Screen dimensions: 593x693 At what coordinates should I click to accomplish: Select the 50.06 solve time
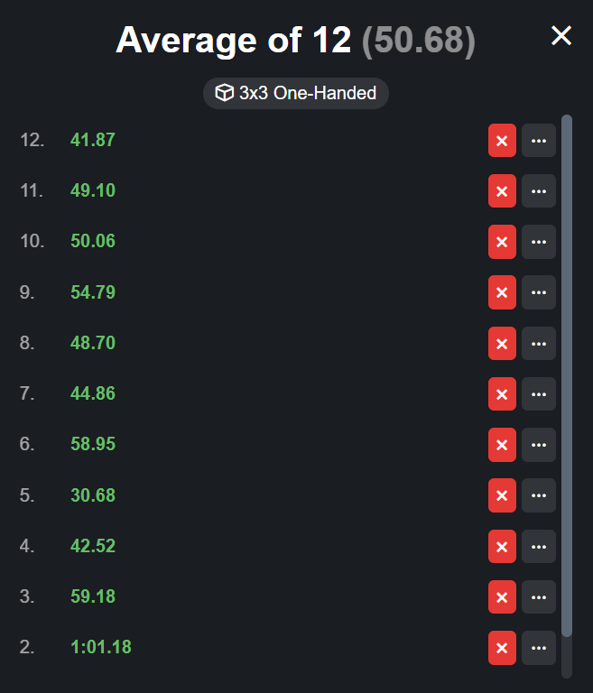pos(93,241)
